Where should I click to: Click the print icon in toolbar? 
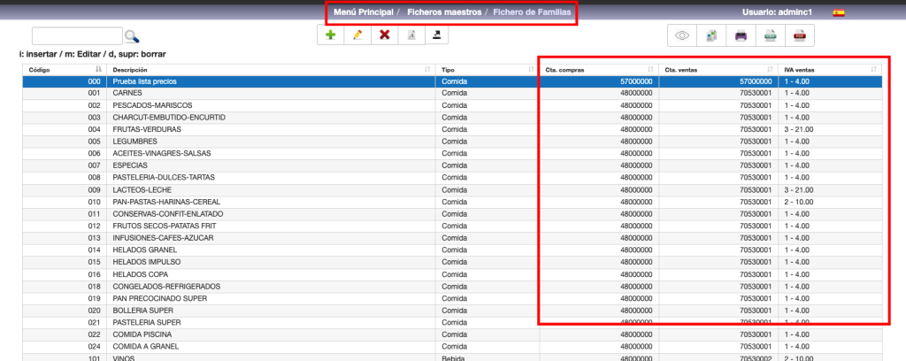pyautogui.click(x=741, y=36)
